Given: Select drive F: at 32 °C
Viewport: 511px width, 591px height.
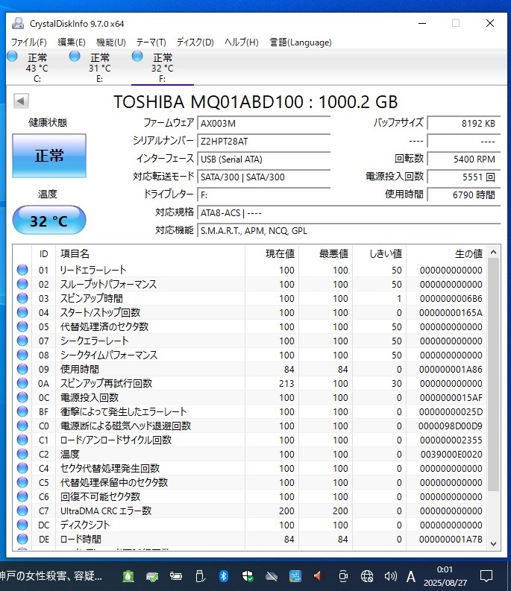Looking at the screenshot, I should pos(163,68).
